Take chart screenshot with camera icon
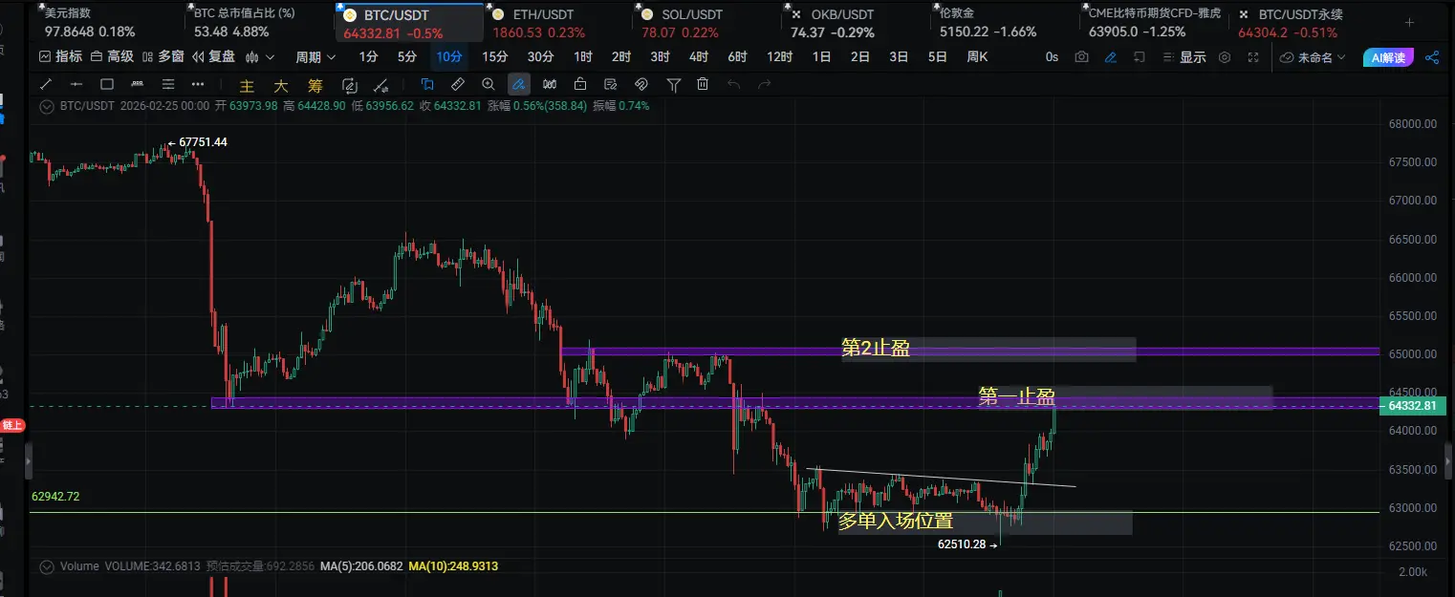This screenshot has height=597, width=1455. click(1081, 56)
